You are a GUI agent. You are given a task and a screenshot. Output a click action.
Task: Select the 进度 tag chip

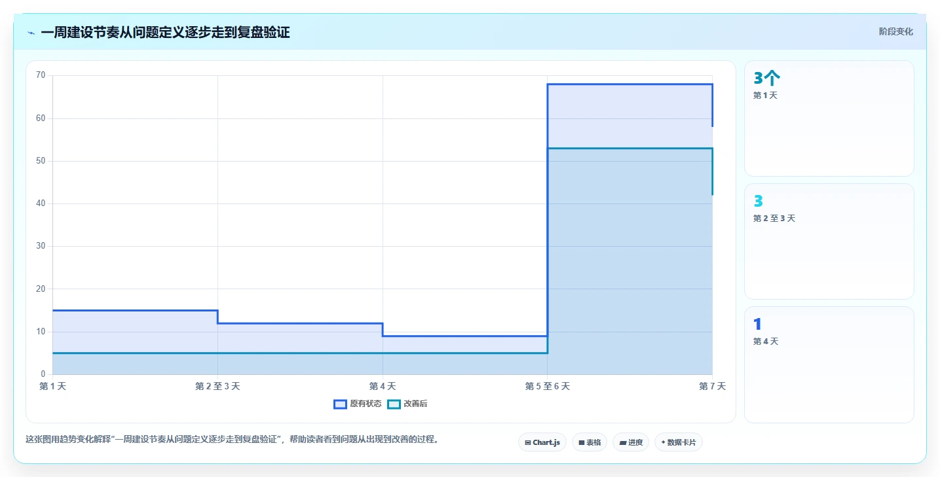(631, 442)
